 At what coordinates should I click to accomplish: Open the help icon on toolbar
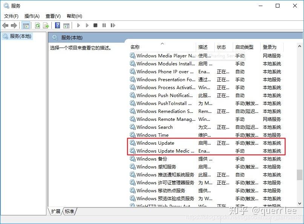tap(57, 25)
